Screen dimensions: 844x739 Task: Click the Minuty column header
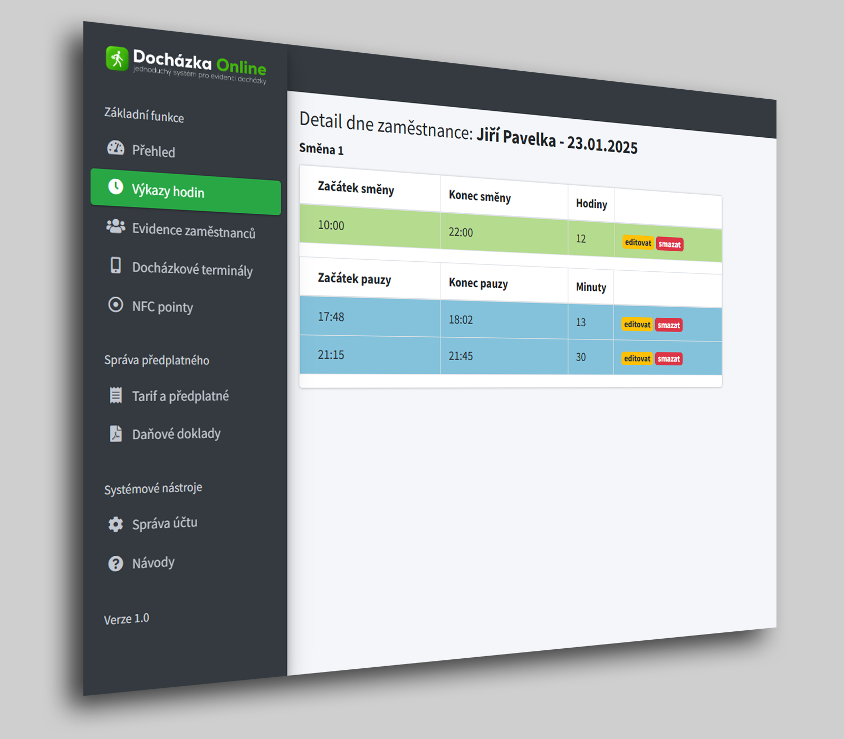pos(591,287)
